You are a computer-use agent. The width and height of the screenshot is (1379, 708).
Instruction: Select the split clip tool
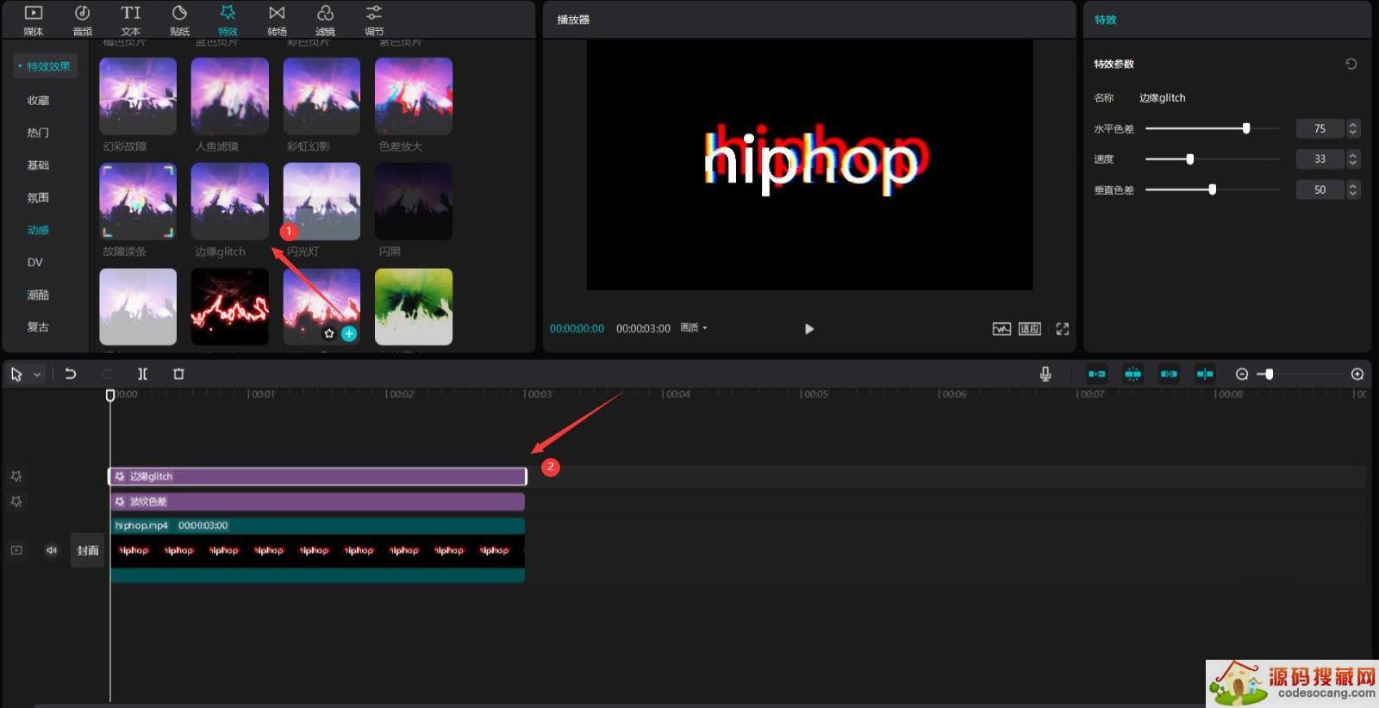tap(142, 374)
